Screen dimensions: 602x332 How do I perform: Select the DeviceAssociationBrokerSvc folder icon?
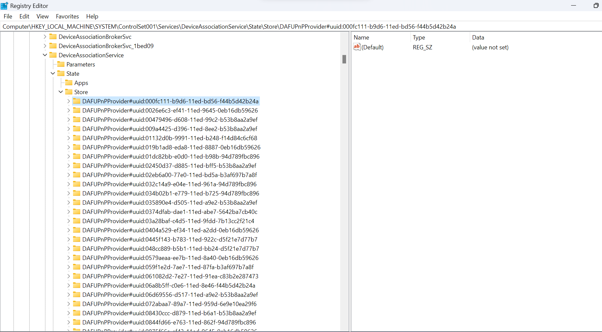click(53, 37)
